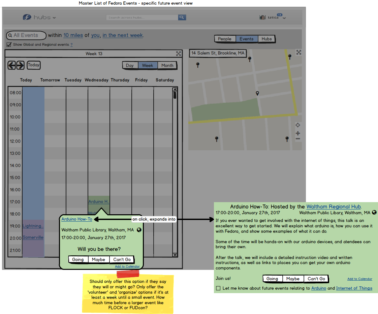The height and width of the screenshot is (314, 378).
Task: Open the Waltham Regional Hub link
Action: (x=334, y=207)
